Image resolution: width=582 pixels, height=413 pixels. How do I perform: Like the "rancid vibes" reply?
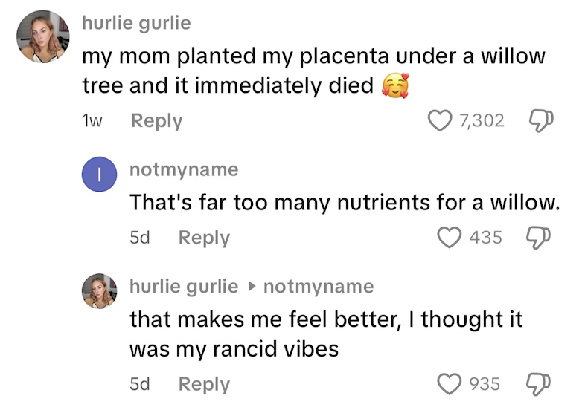click(449, 384)
